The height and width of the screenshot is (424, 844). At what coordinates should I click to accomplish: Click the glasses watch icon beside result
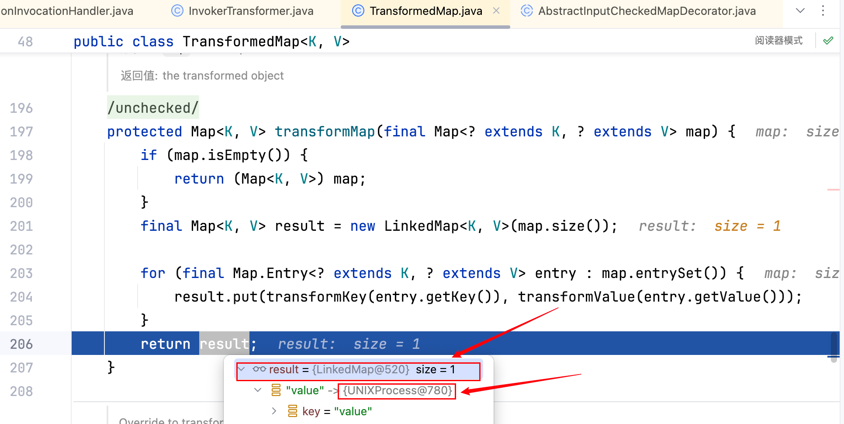[259, 369]
